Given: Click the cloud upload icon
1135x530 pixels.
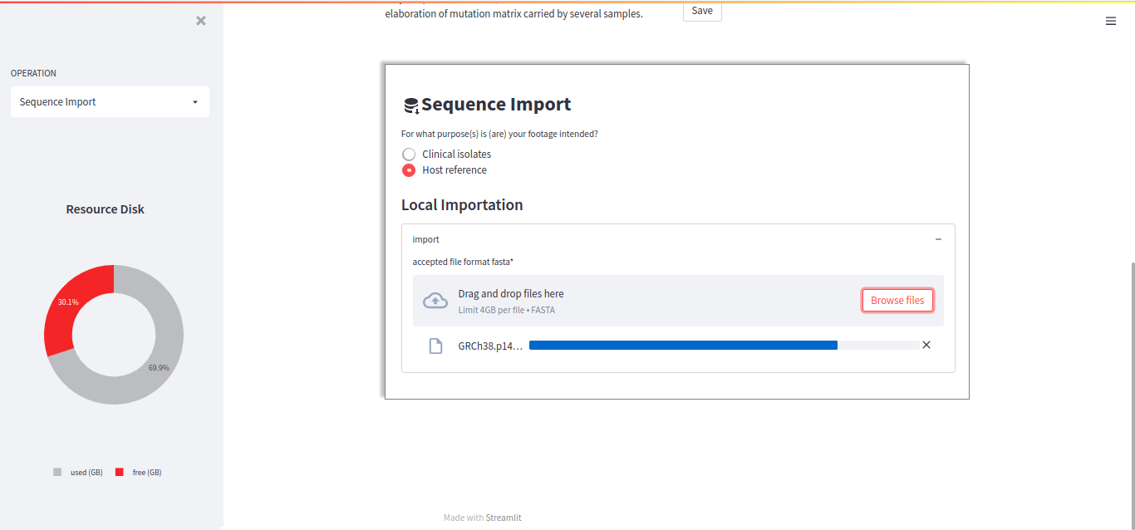Looking at the screenshot, I should pos(435,301).
